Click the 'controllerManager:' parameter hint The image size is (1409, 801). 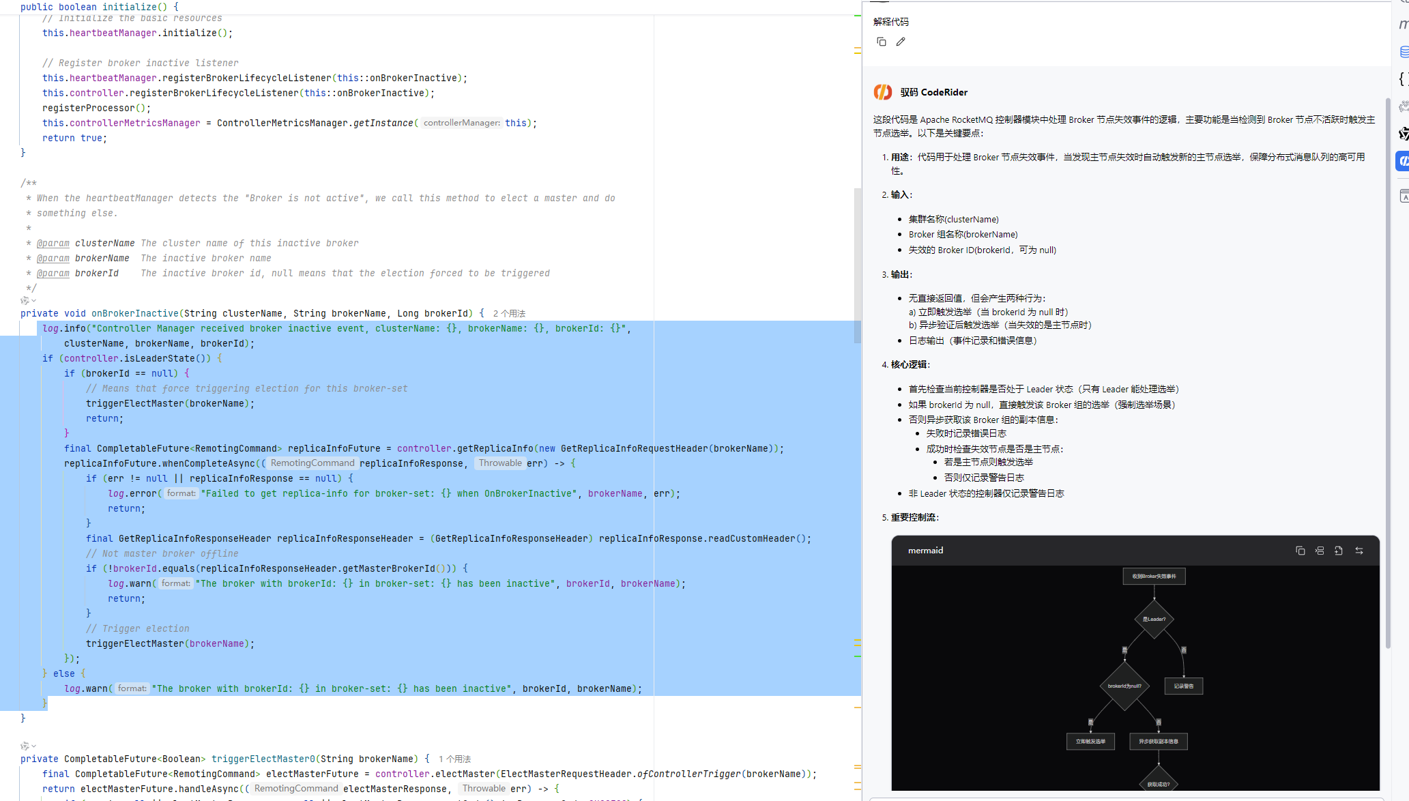pyautogui.click(x=461, y=123)
